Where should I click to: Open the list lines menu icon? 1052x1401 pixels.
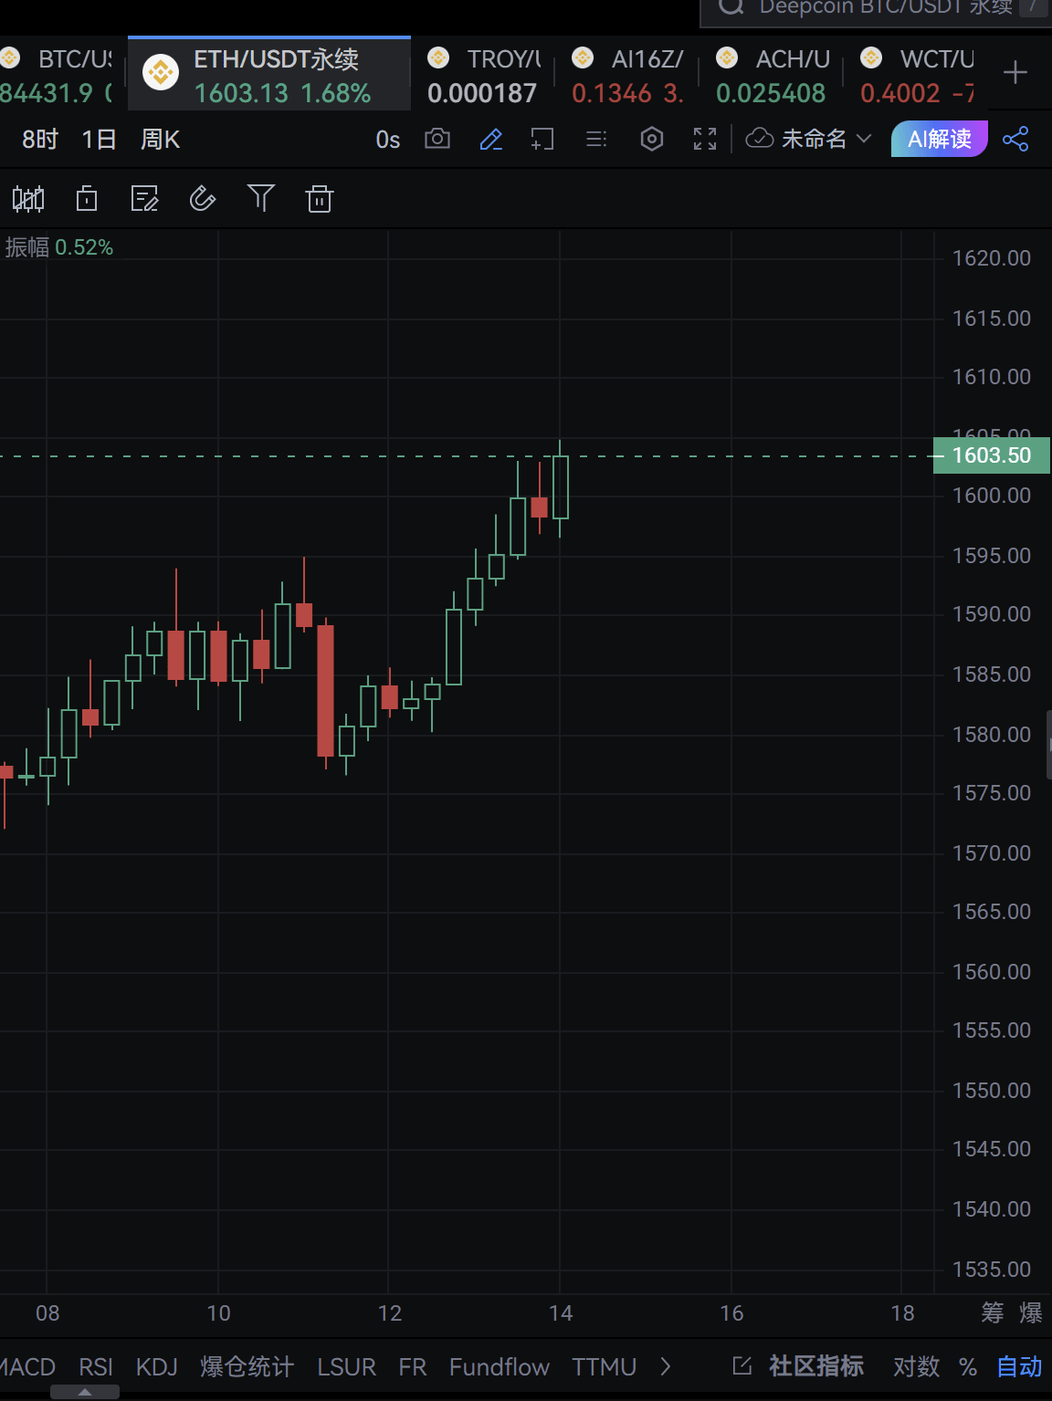click(x=596, y=139)
